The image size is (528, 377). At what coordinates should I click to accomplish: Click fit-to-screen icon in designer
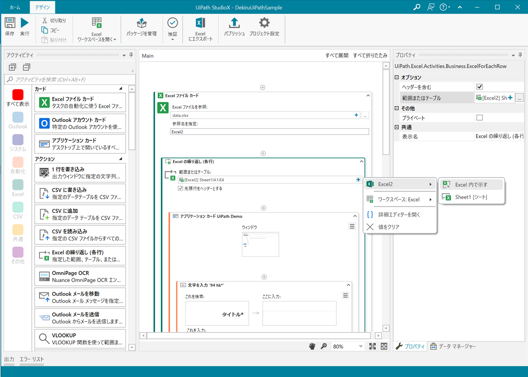coord(372,346)
